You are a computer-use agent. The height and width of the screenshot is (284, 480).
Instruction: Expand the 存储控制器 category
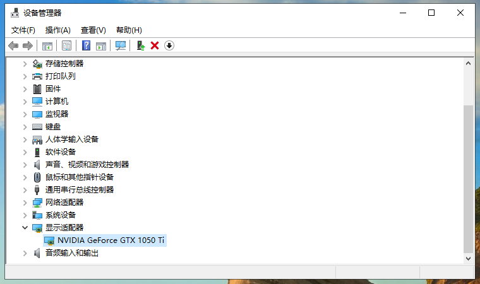tap(25, 64)
